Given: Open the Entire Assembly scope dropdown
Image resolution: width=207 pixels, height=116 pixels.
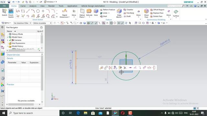Looking at the screenshot, I should [42, 23].
